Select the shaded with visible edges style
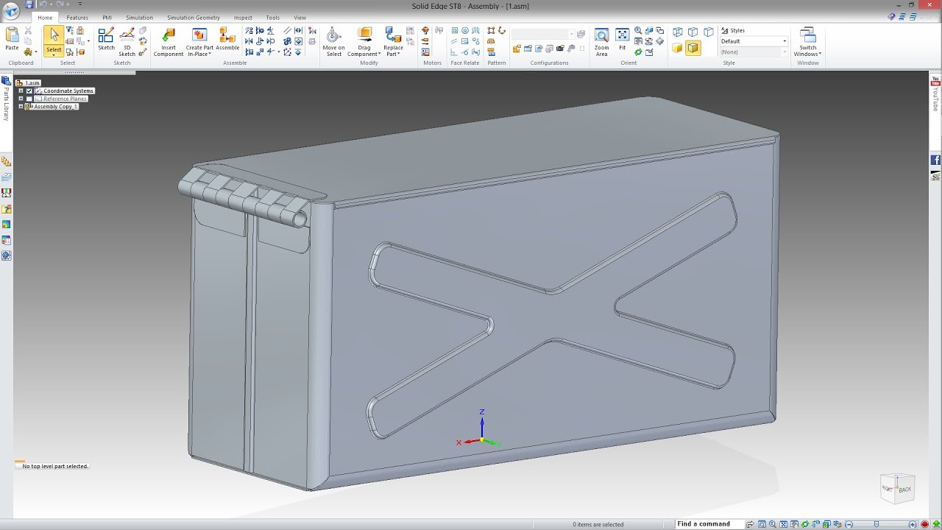Image resolution: width=942 pixels, height=530 pixels. (x=693, y=48)
